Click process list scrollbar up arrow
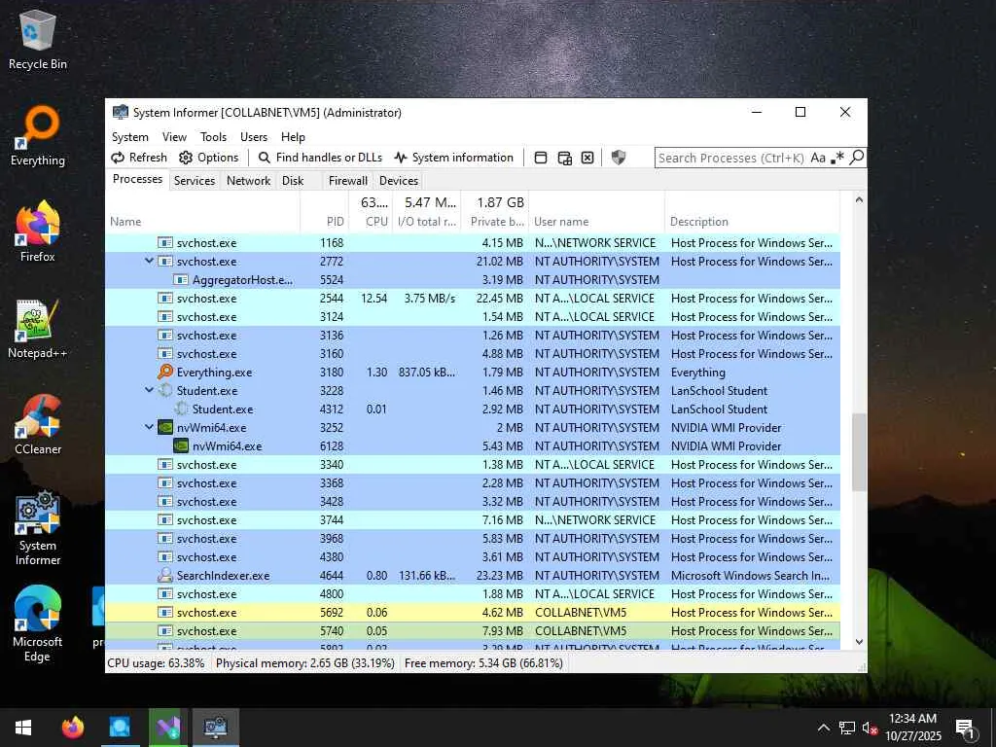The width and height of the screenshot is (996, 747). pos(859,199)
